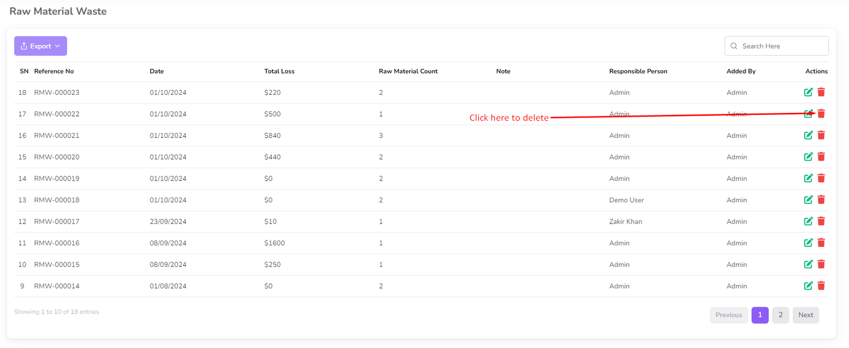Open edit for RMW-000018

coord(808,200)
